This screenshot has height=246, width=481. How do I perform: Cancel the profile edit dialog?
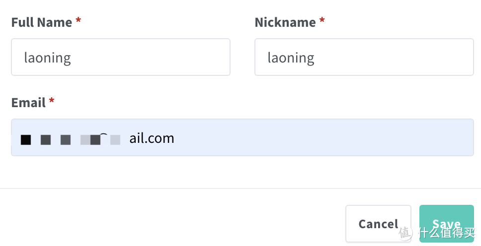pyautogui.click(x=378, y=223)
